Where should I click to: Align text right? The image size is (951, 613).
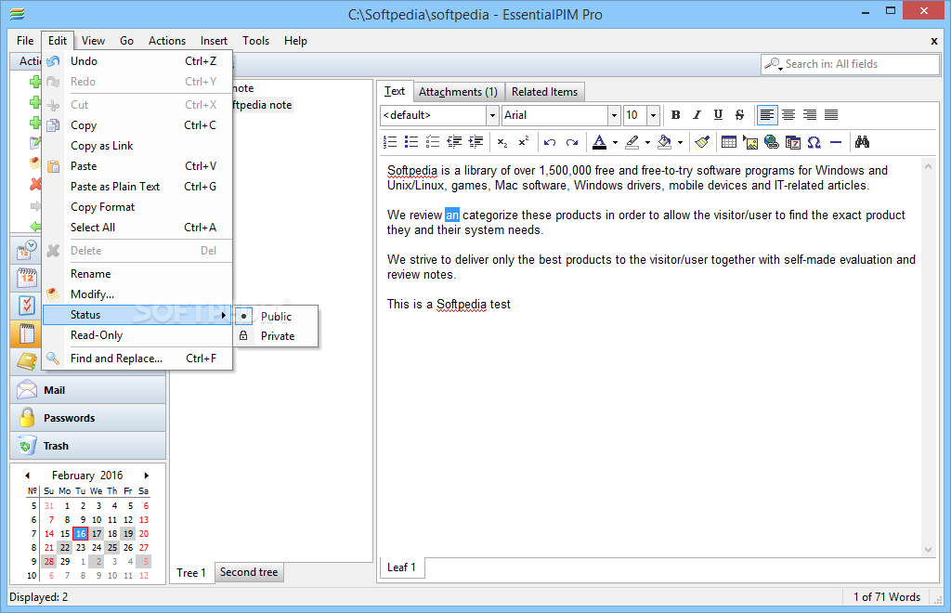810,114
